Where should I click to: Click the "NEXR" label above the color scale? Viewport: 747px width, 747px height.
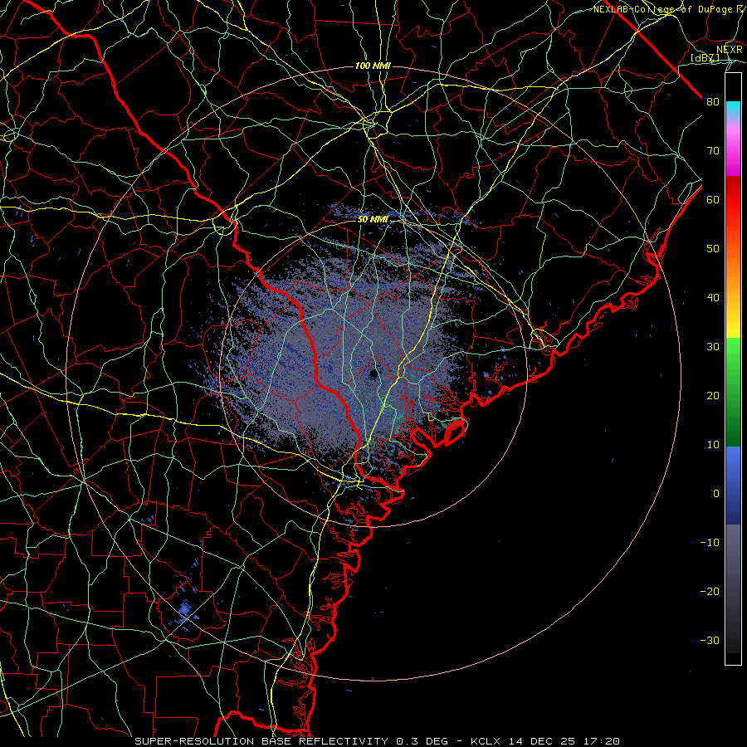tap(729, 50)
